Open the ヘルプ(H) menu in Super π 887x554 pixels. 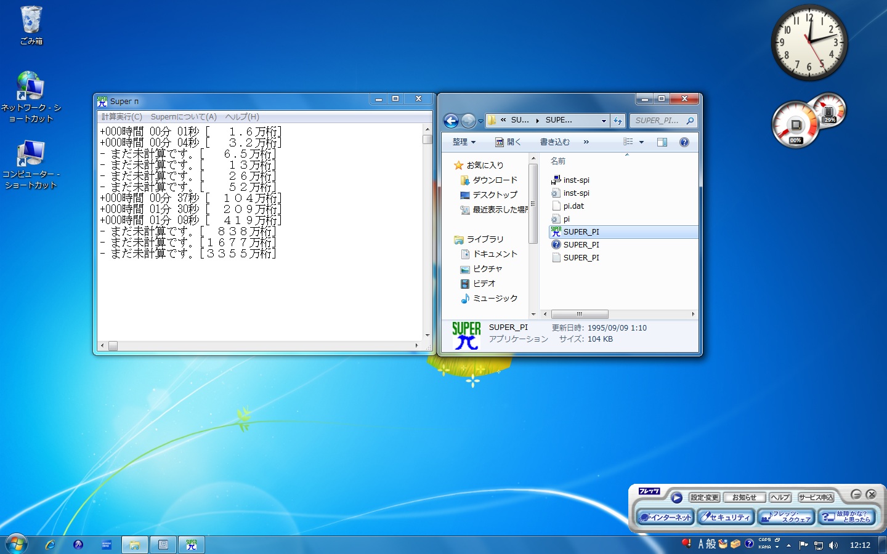click(x=242, y=117)
